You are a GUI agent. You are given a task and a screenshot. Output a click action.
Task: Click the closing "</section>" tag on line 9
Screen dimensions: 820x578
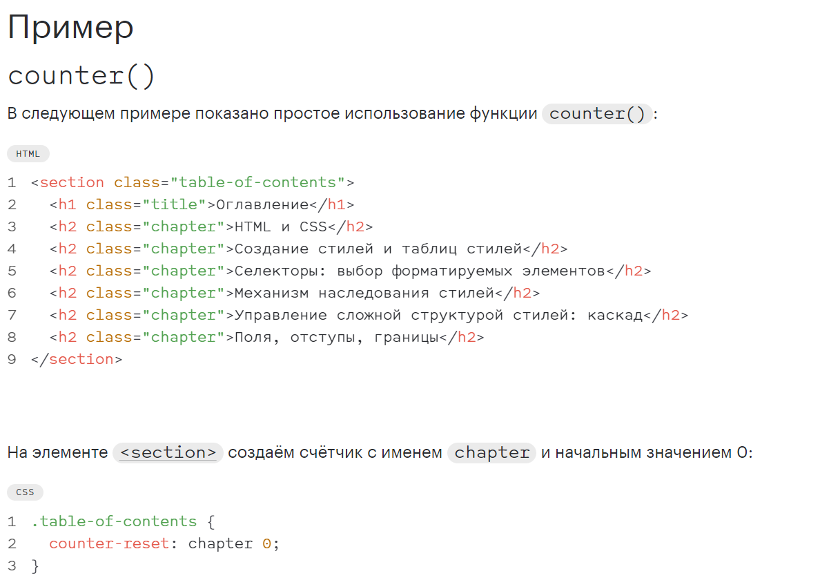click(77, 360)
